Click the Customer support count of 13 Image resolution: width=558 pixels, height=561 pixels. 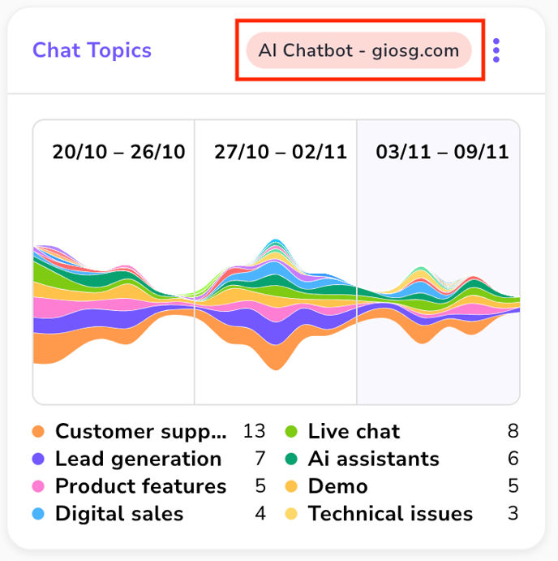coord(255,432)
